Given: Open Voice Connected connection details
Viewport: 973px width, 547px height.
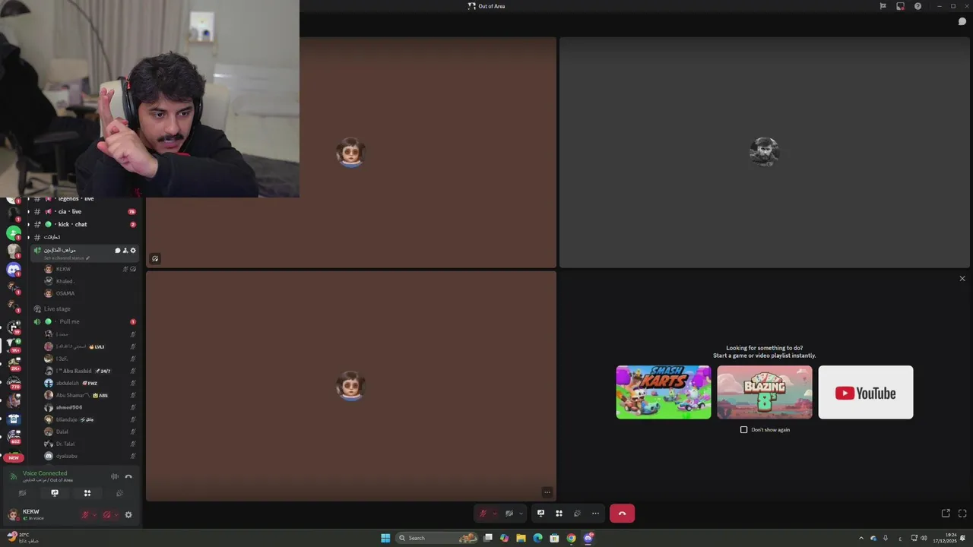Looking at the screenshot, I should 45,473.
